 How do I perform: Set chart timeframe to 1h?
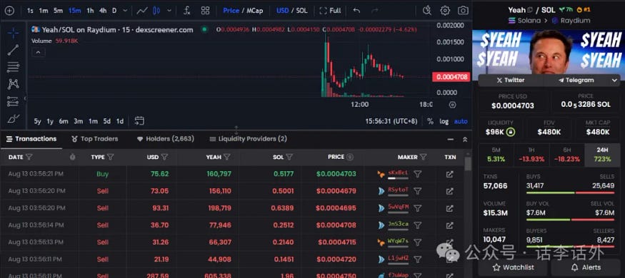[91, 11]
